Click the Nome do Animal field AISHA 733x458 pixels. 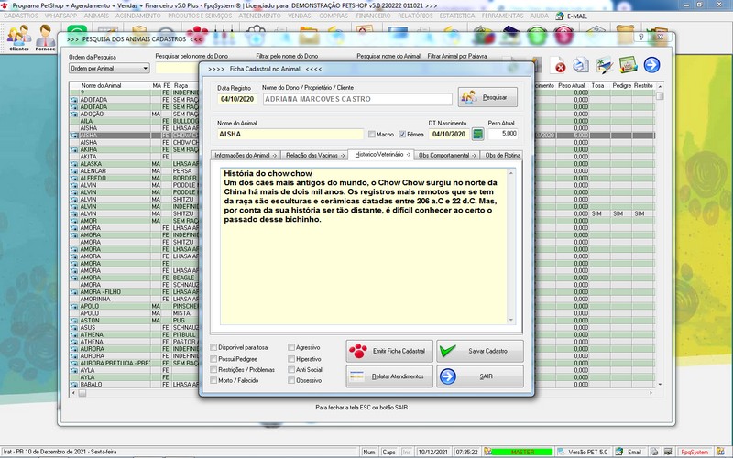(290, 134)
